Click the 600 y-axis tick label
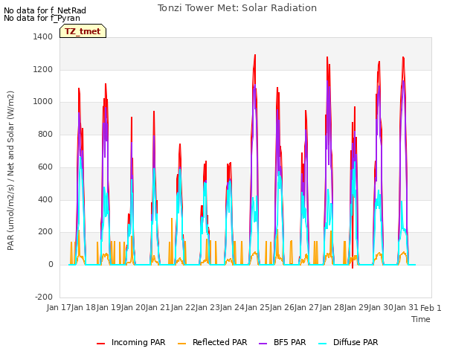476x357 pixels. 45,167
